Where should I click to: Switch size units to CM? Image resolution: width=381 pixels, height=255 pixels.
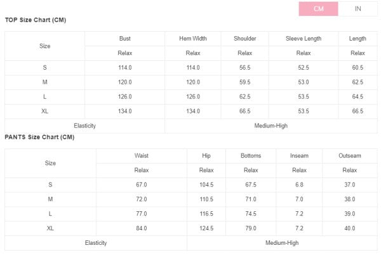(x=318, y=8)
